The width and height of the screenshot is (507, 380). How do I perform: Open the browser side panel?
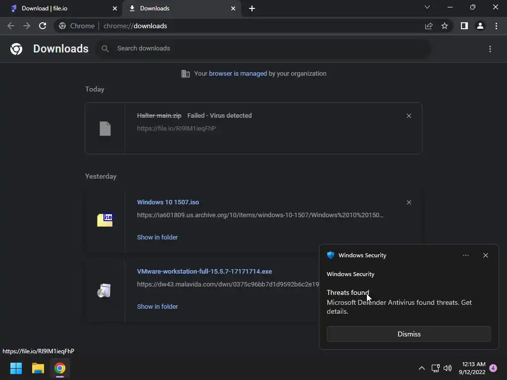pos(464,26)
